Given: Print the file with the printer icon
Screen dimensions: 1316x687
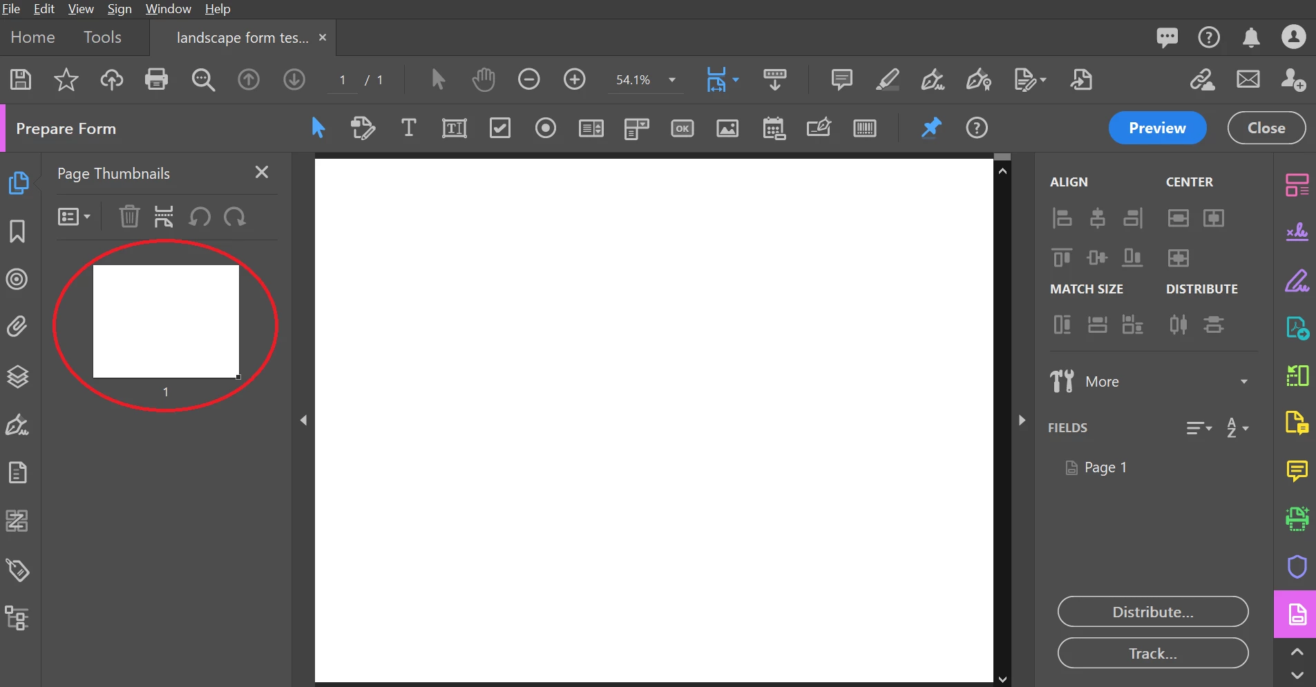Looking at the screenshot, I should [x=157, y=79].
